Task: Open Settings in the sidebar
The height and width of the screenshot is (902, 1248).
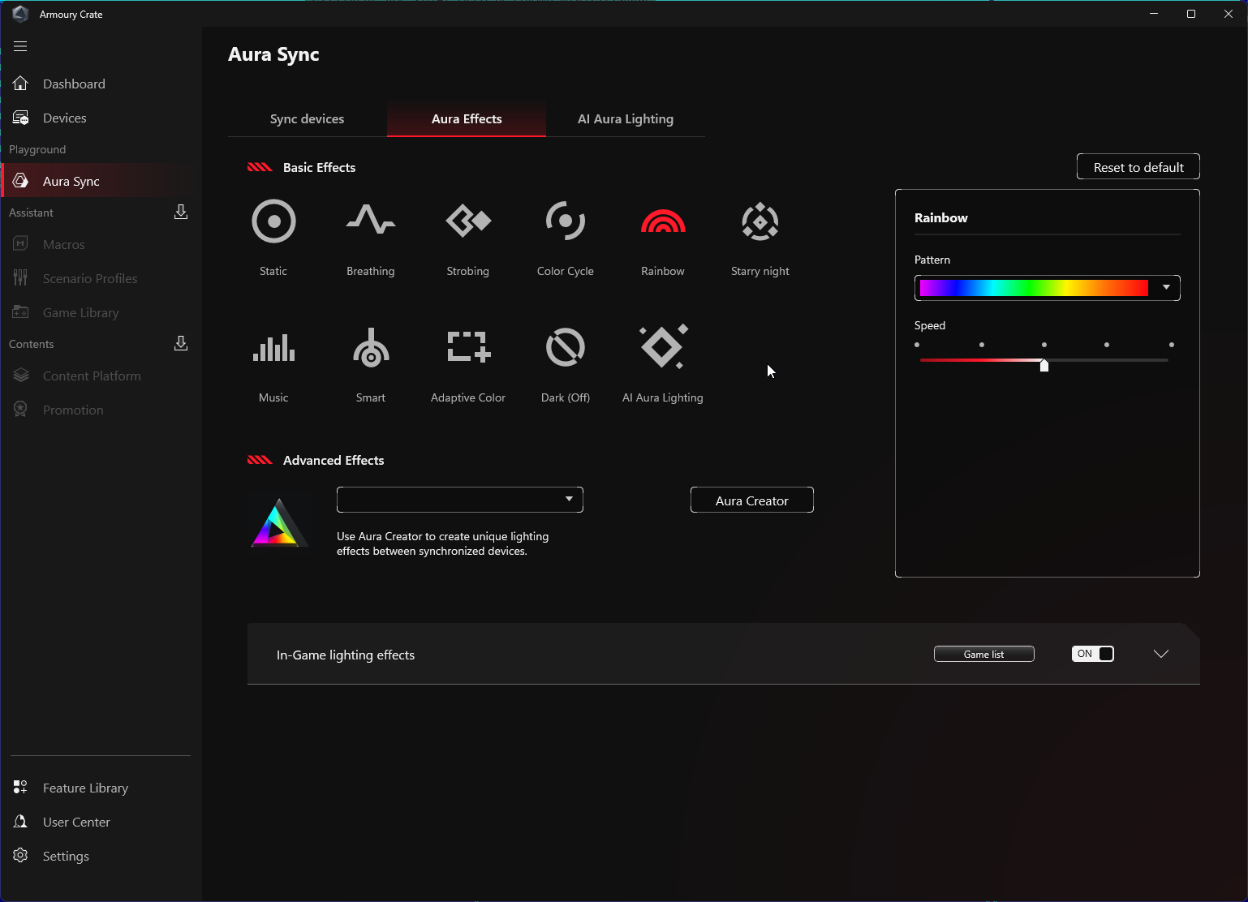Action: 101,856
